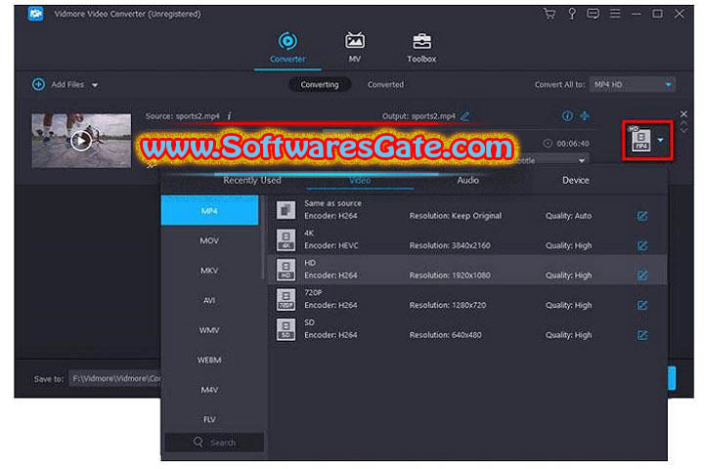The height and width of the screenshot is (469, 704).
Task: Open the feedback chat icon
Action: pos(593,14)
